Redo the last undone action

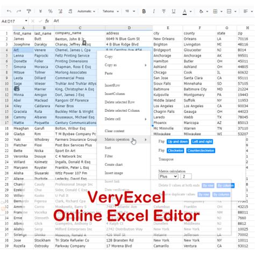tap(19, 11)
